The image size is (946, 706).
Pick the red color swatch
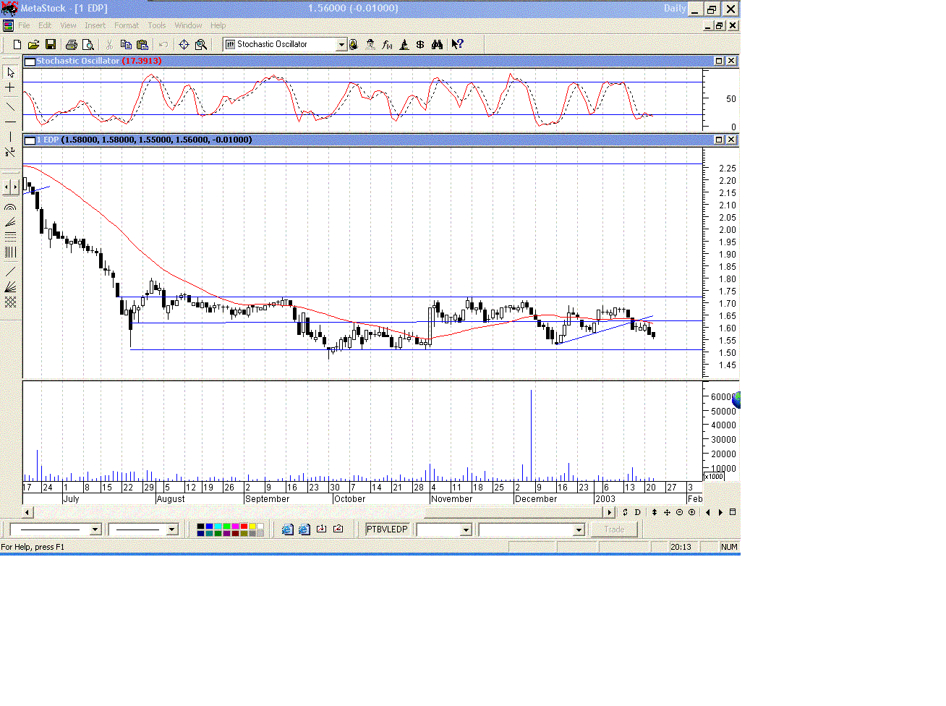244,526
